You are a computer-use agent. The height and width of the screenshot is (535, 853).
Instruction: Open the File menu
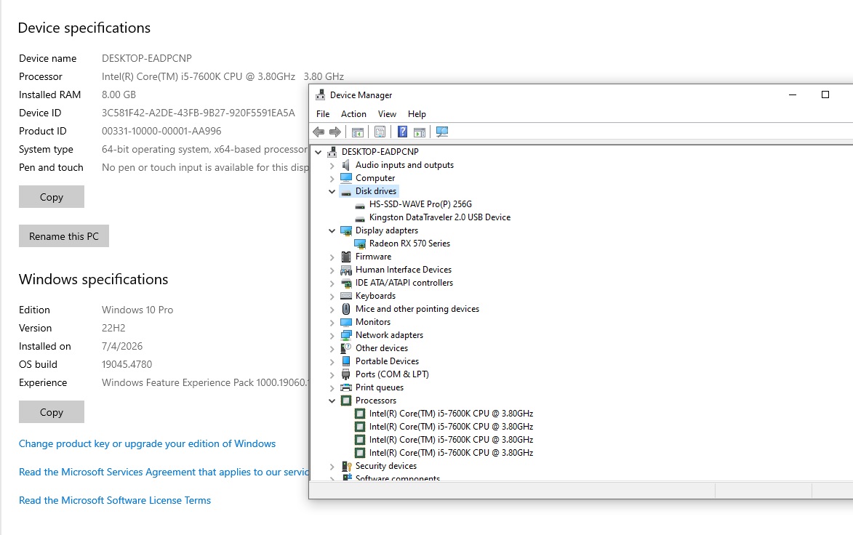click(323, 113)
